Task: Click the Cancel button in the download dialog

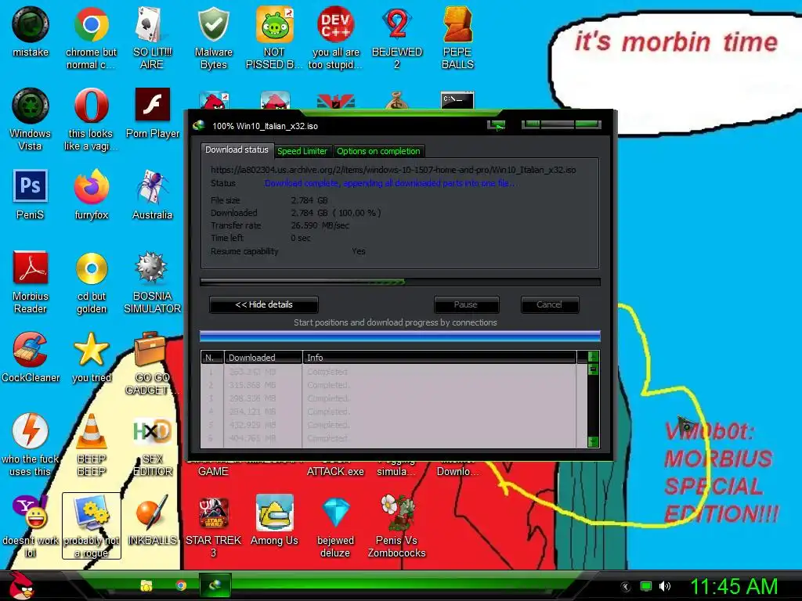Action: click(549, 304)
